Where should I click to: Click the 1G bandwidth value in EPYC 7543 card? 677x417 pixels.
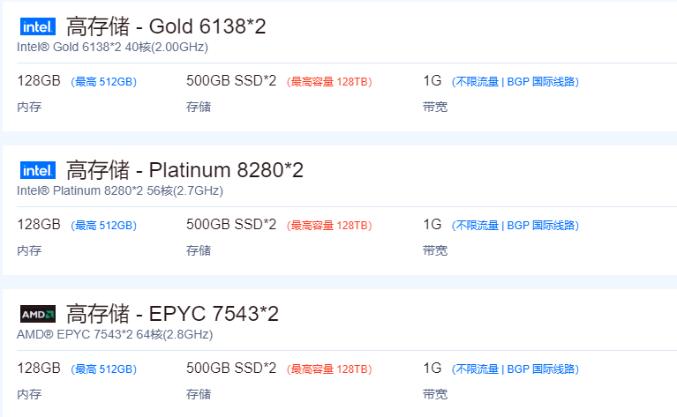coord(433,369)
